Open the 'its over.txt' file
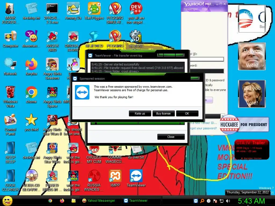The height and width of the screenshot is (206, 275). (136, 152)
